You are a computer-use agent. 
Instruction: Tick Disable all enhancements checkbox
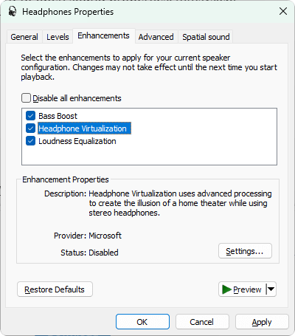(x=26, y=98)
